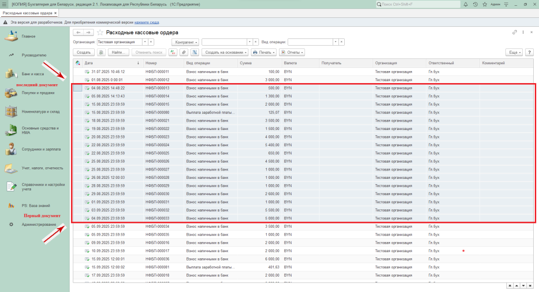This screenshot has width=539, height=292.
Task: Open the history clock icon
Action: click(475, 4)
